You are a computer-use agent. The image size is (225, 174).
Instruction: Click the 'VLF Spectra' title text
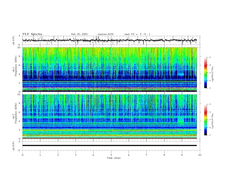[x=32, y=34]
